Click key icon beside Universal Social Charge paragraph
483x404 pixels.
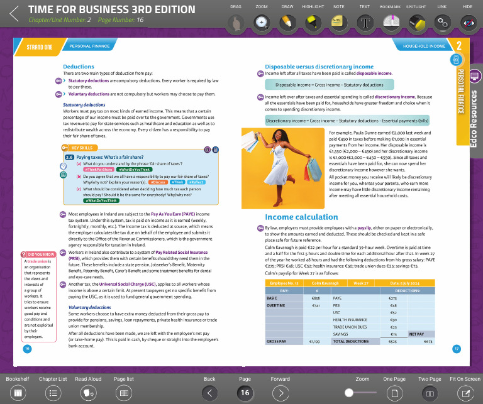tap(63, 285)
